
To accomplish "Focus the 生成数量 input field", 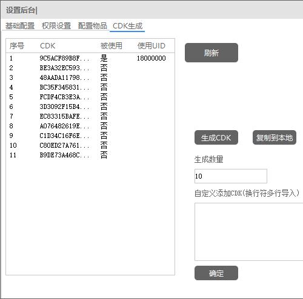I will tap(231, 176).
